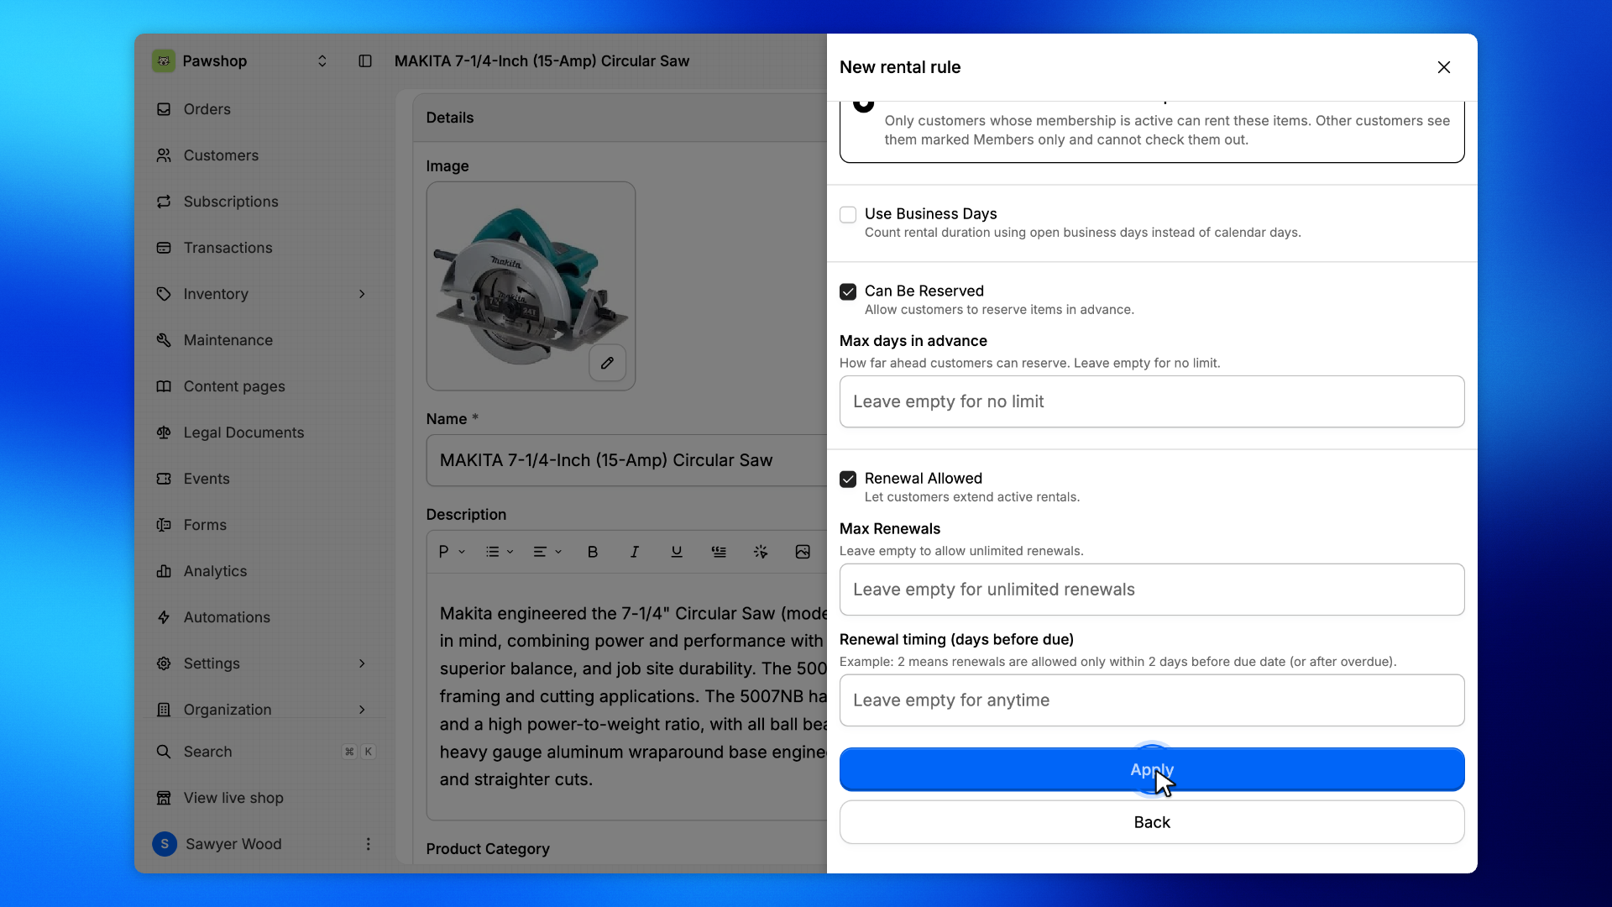Image resolution: width=1612 pixels, height=907 pixels.
Task: Open Events in the sidebar
Action: coord(265,479)
